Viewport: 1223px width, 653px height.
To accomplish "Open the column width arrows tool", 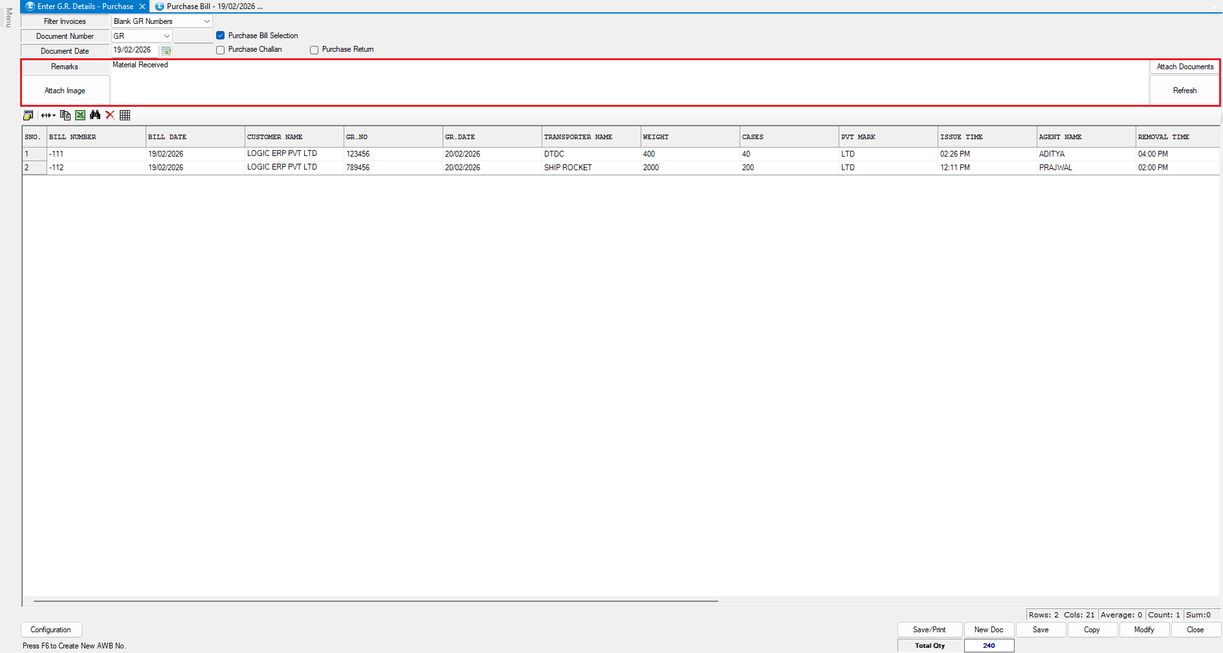I will 48,115.
